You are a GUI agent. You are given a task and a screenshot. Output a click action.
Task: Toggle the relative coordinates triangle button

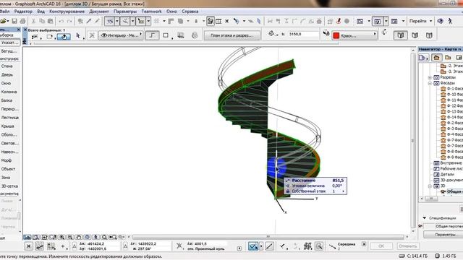coord(74,246)
